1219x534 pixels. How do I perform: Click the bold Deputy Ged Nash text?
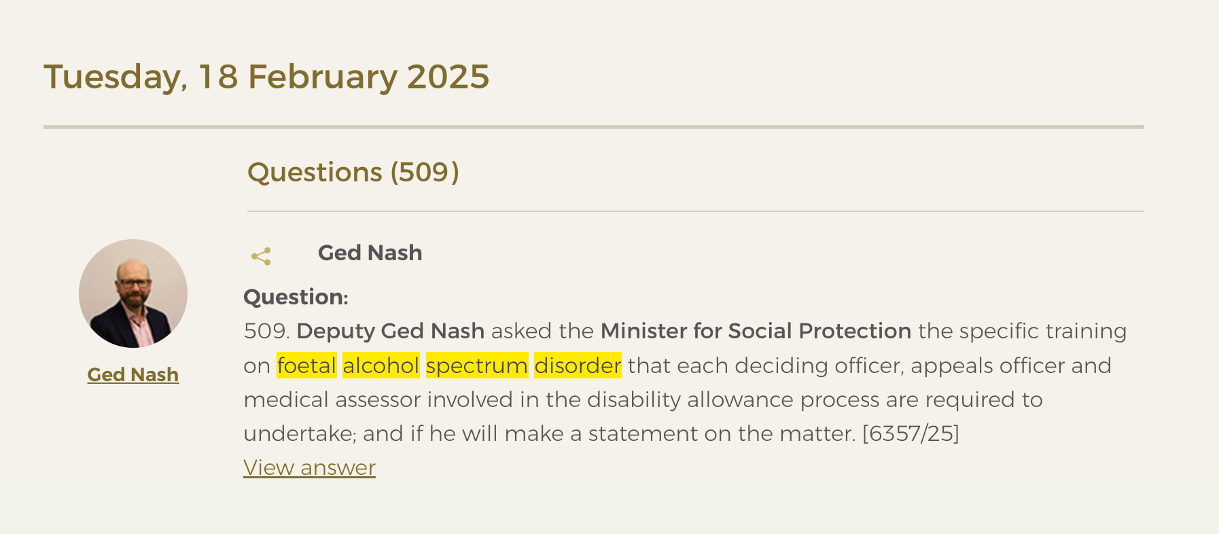pos(391,331)
